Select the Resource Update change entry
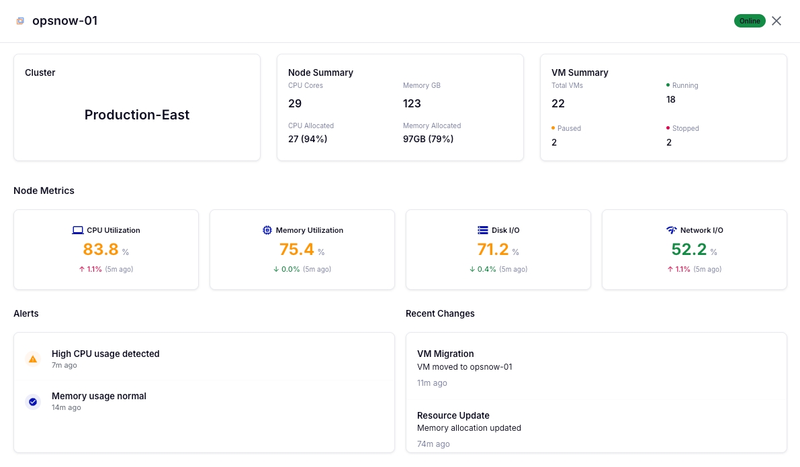800x467 pixels. point(453,415)
